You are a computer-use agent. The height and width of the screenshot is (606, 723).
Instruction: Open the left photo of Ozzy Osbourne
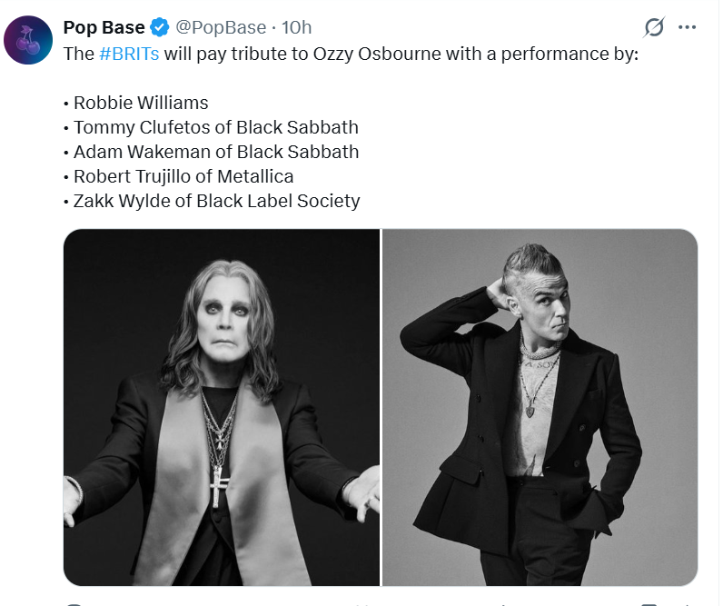(222, 407)
